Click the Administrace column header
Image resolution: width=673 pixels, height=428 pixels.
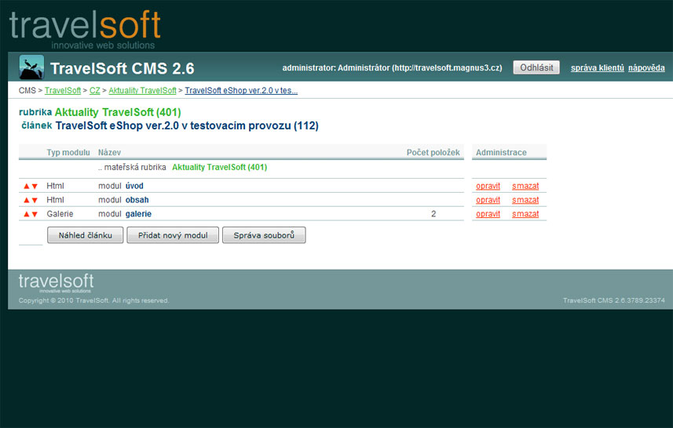pyautogui.click(x=501, y=153)
